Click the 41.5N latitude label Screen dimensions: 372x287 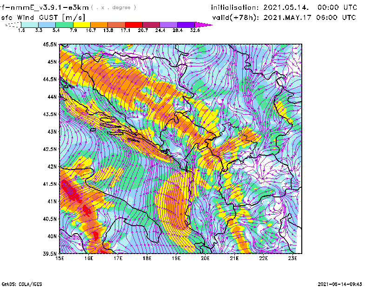[x=50, y=184]
